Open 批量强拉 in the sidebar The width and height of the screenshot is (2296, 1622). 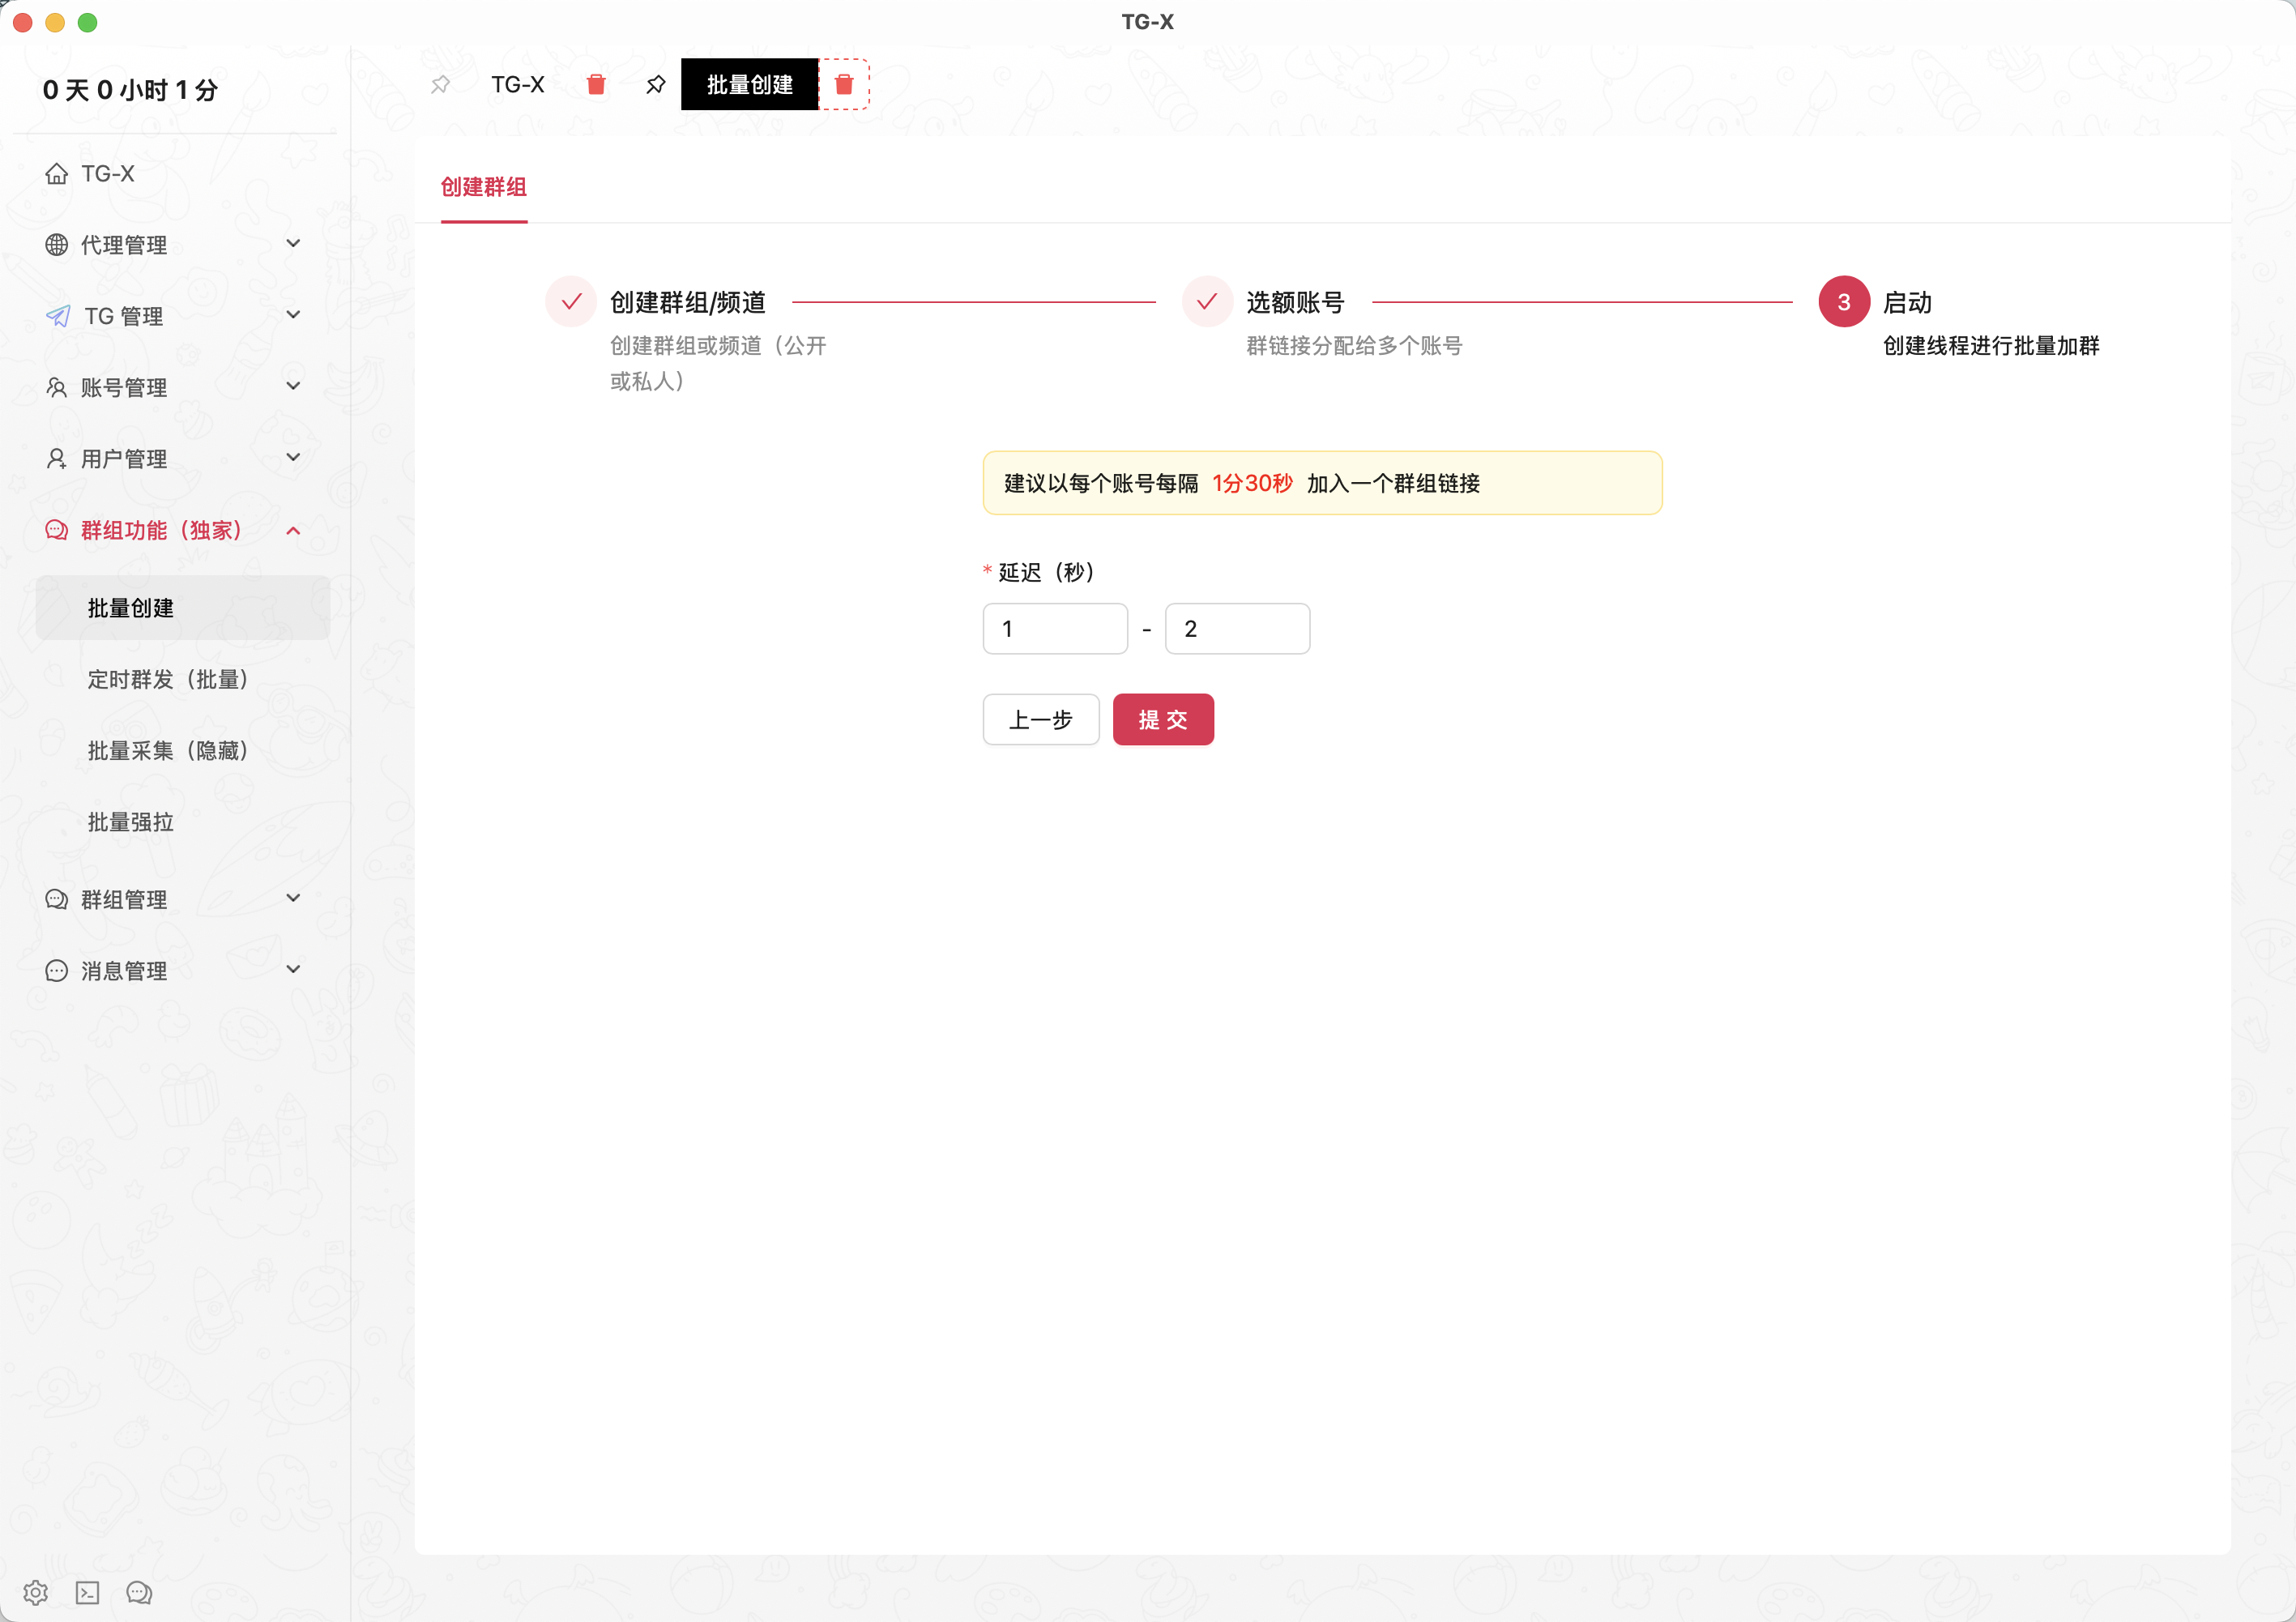click(x=183, y=822)
